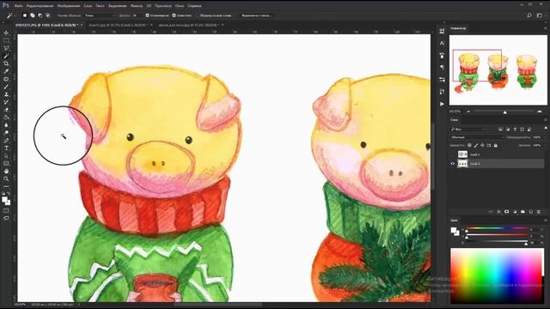This screenshot has height=309, width=550.
Task: Select the Type tool
Action: [6, 148]
